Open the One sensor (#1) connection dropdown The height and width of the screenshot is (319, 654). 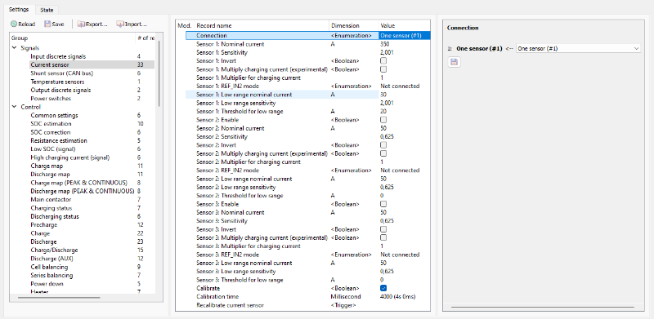click(578, 48)
